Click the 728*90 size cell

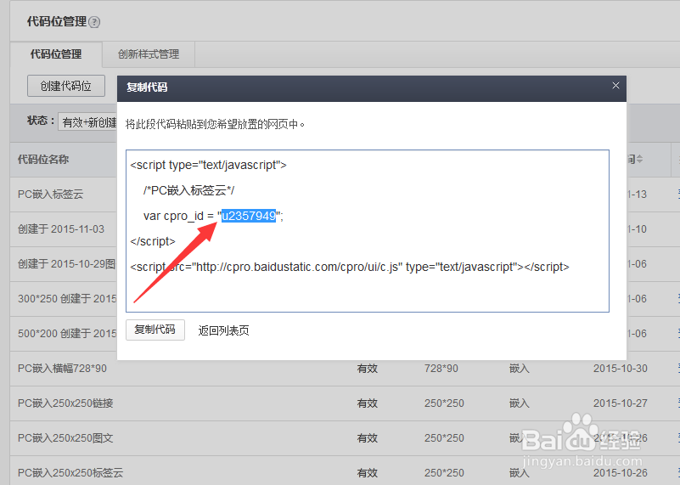tap(441, 369)
